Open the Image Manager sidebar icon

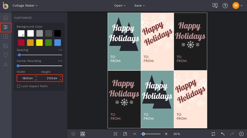tap(6, 18)
